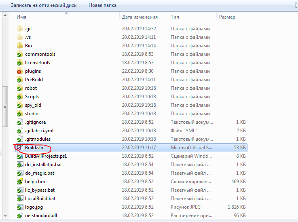Select the file name 'netstandard.dll'
The height and width of the screenshot is (222, 298).
(41, 216)
